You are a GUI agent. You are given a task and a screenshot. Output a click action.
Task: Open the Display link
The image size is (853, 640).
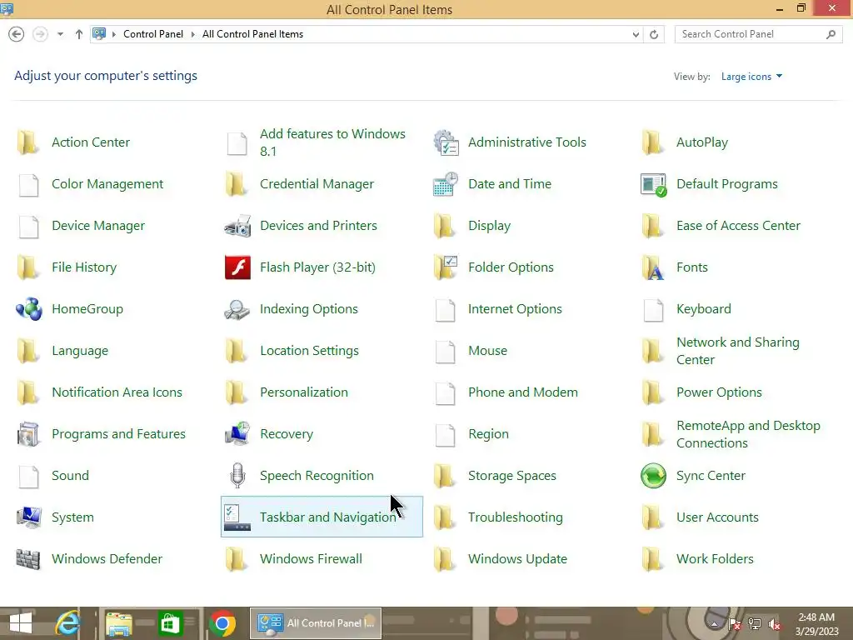click(489, 226)
